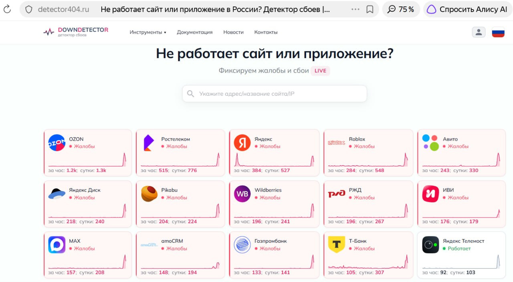The image size is (513, 282).
Task: Click the LIVE badge
Action: pos(320,71)
